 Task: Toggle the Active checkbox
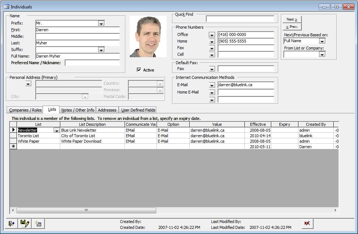tap(139, 70)
